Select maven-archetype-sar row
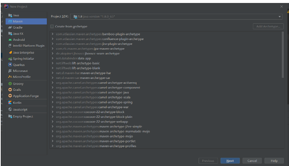The width and height of the screenshot is (289, 166). click(x=166, y=78)
